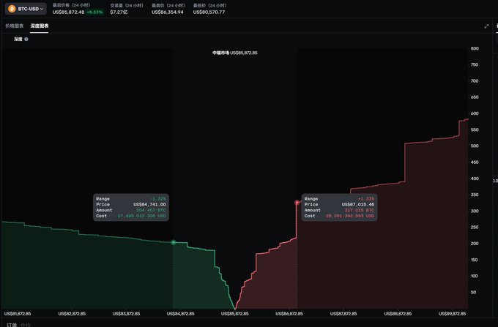Click x-axis label US$88,872.85

point(398,314)
